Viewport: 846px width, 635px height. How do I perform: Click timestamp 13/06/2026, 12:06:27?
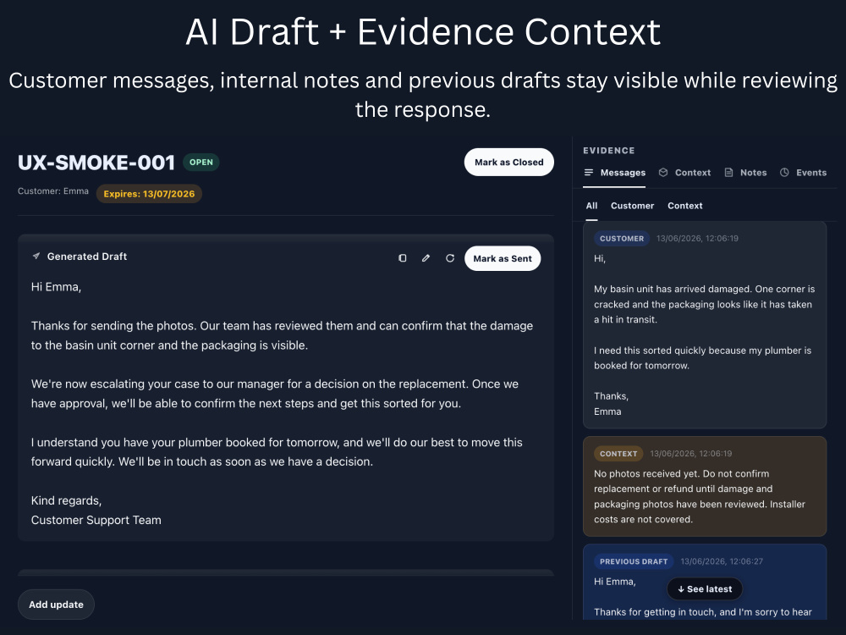point(722,561)
